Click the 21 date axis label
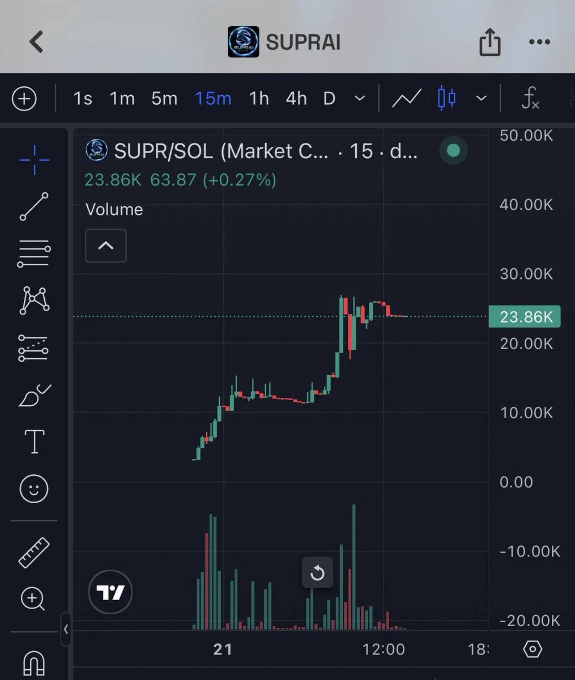The height and width of the screenshot is (680, 575). 223,649
